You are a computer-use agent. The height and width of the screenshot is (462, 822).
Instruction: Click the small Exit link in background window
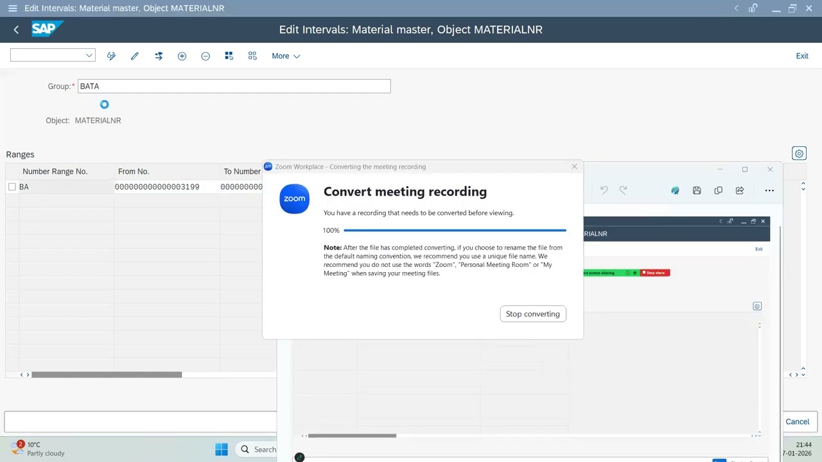(x=758, y=249)
